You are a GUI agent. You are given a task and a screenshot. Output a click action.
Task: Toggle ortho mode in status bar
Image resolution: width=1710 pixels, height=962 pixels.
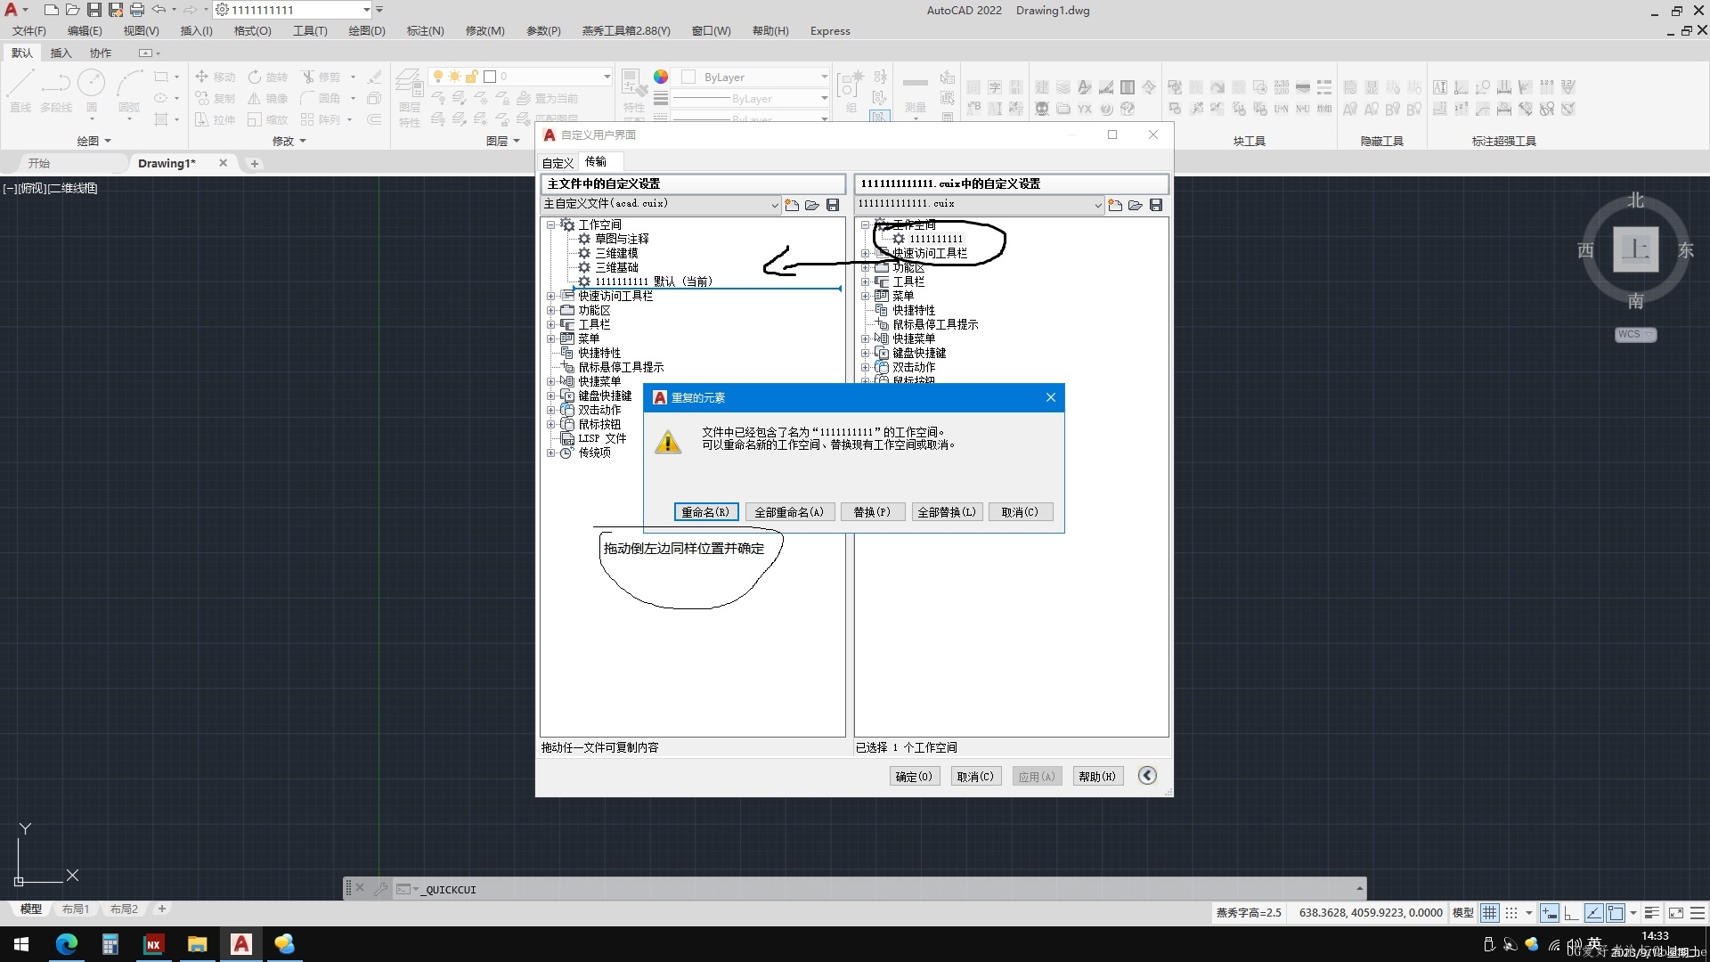(1571, 913)
